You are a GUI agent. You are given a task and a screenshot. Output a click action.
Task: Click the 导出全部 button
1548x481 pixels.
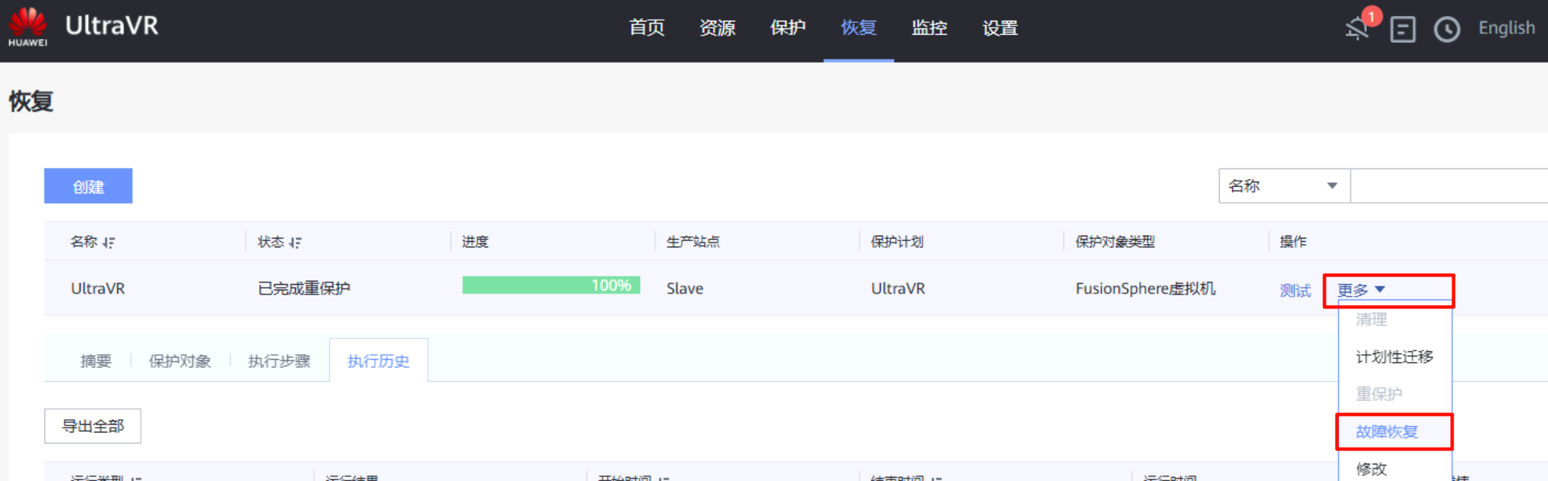coord(93,426)
